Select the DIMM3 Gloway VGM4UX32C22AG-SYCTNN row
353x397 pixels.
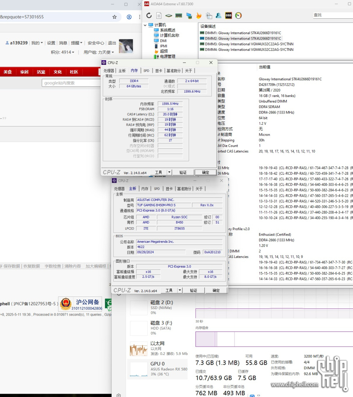pos(247,44)
